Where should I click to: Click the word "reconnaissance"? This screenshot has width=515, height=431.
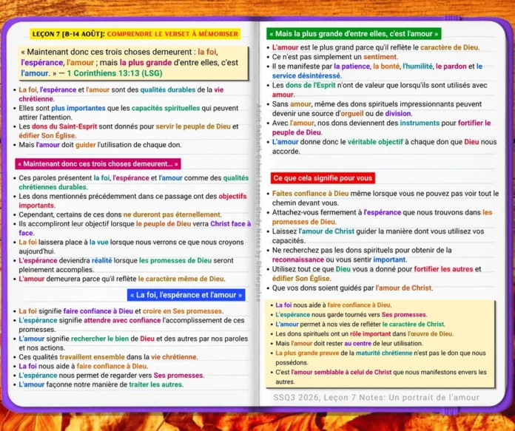[298, 259]
